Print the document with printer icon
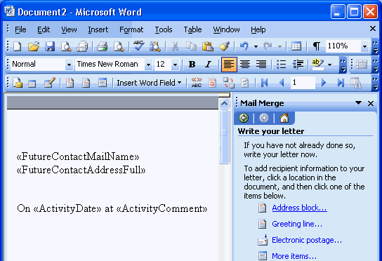 (x=102, y=46)
